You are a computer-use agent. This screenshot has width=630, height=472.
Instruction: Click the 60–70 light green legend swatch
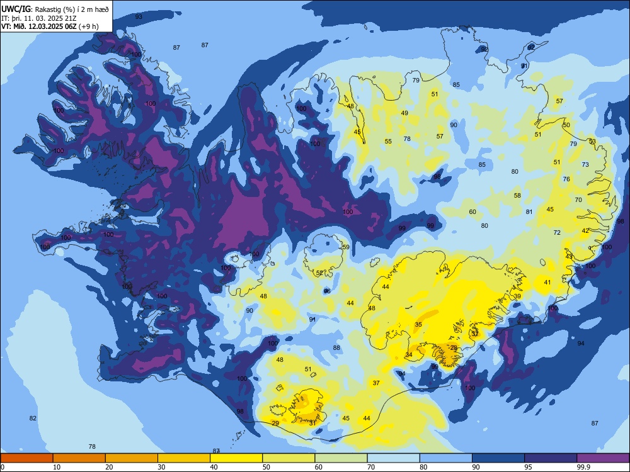coord(341,458)
